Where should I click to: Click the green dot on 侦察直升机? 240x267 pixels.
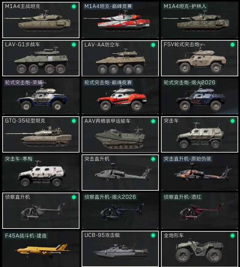coord(74,197)
